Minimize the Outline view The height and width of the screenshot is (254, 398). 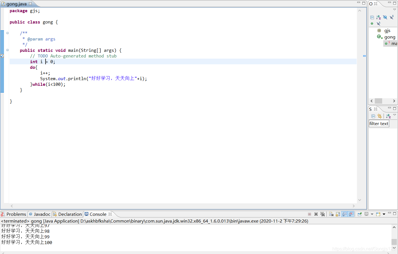click(390, 3)
